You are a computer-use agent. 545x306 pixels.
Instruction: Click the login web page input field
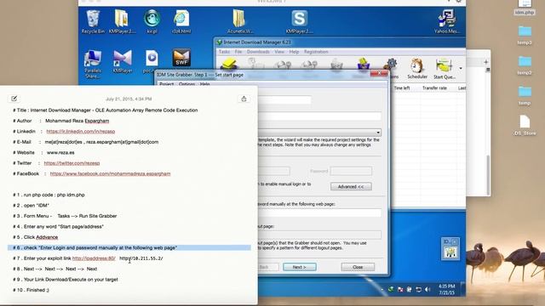[319, 213]
